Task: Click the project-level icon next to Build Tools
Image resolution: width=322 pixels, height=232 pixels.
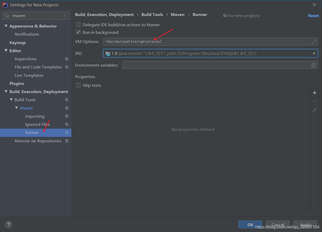Action: point(67,100)
